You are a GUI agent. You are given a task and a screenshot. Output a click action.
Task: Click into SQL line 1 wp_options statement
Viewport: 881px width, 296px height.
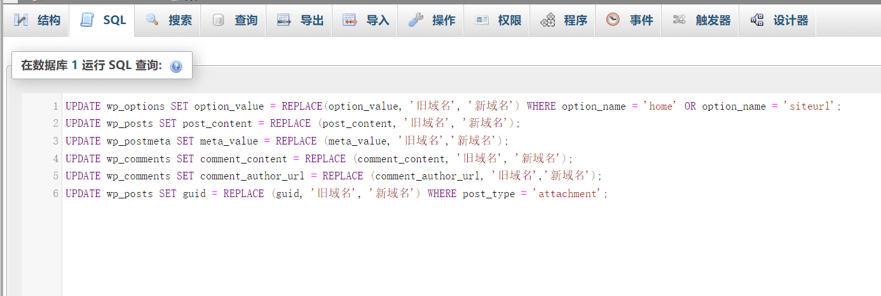coord(453,106)
